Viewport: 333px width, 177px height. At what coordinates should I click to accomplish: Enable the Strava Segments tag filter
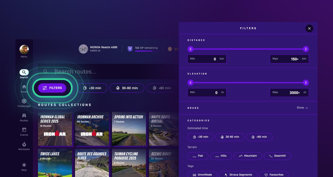(x=238, y=175)
